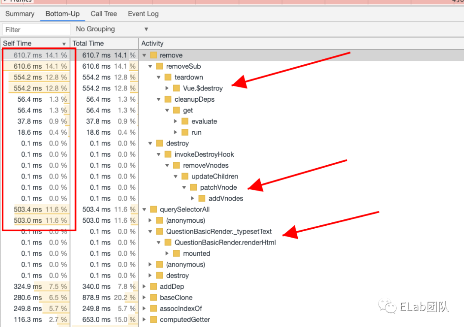Image resolution: width=464 pixels, height=327 pixels.
Task: Select the baseClone activity label
Action: click(176, 297)
